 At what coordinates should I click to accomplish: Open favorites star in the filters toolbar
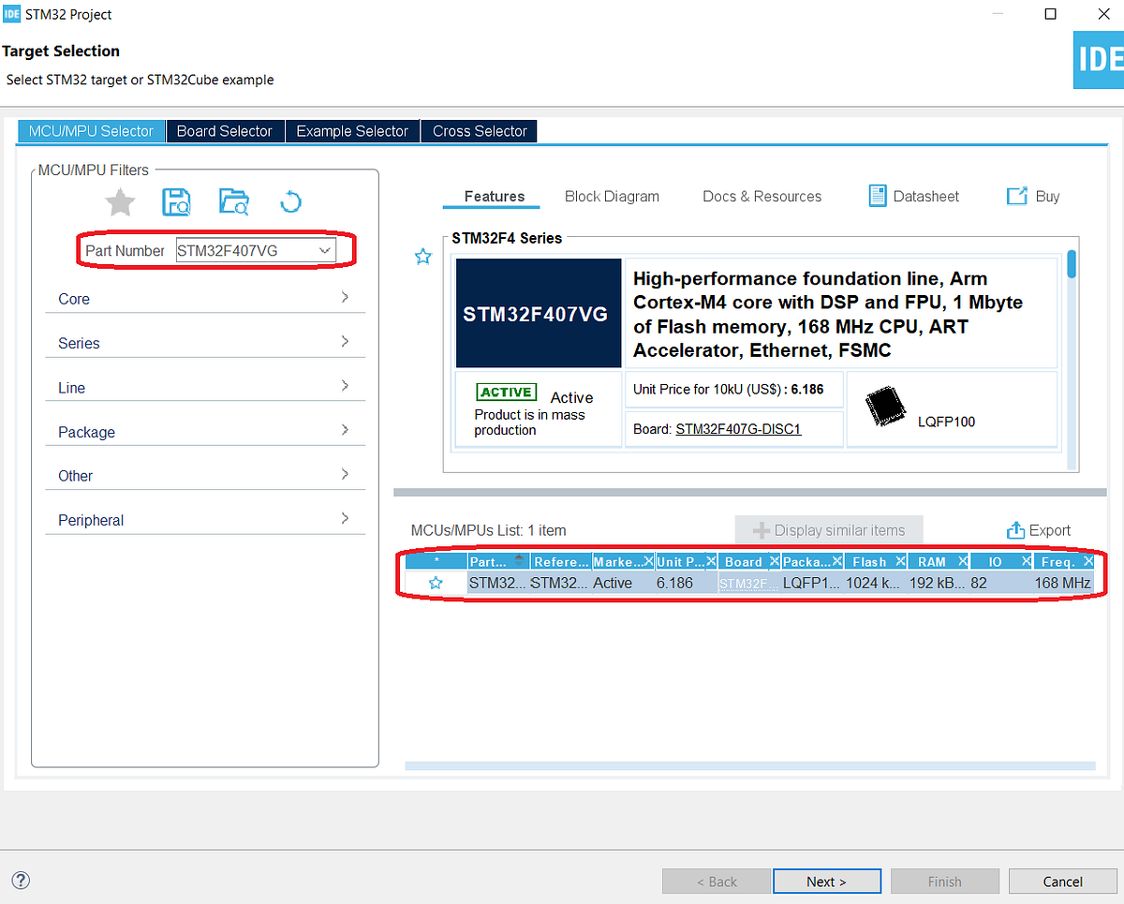coord(120,202)
